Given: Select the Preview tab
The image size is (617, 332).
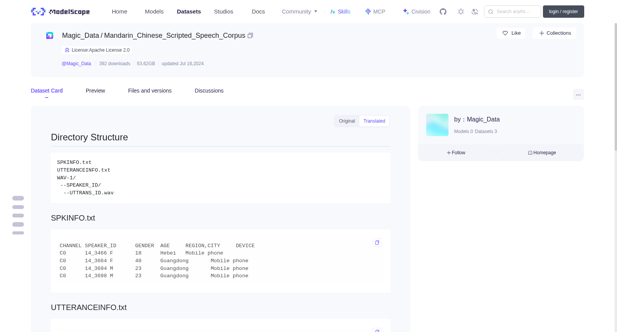Looking at the screenshot, I should tap(95, 91).
